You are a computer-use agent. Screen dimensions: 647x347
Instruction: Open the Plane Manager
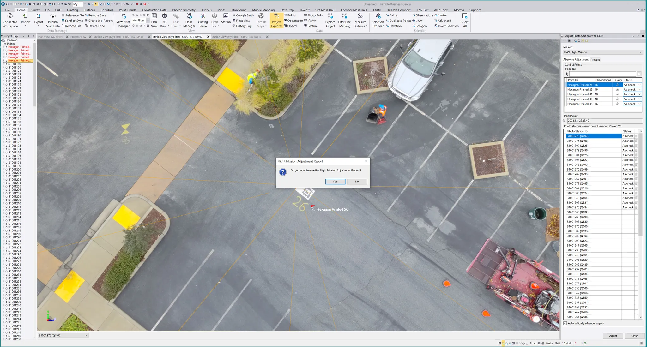point(189,21)
